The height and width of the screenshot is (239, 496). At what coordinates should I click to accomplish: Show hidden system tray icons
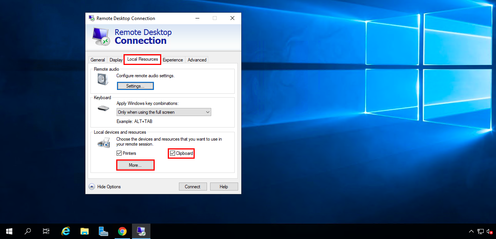coord(471,231)
